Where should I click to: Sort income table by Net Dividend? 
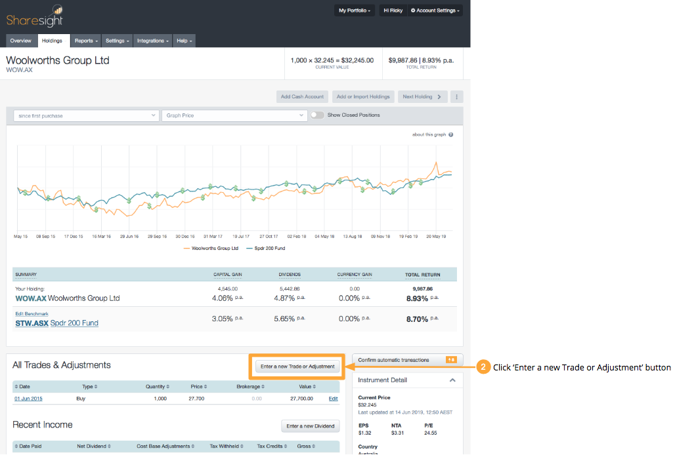[x=94, y=447]
